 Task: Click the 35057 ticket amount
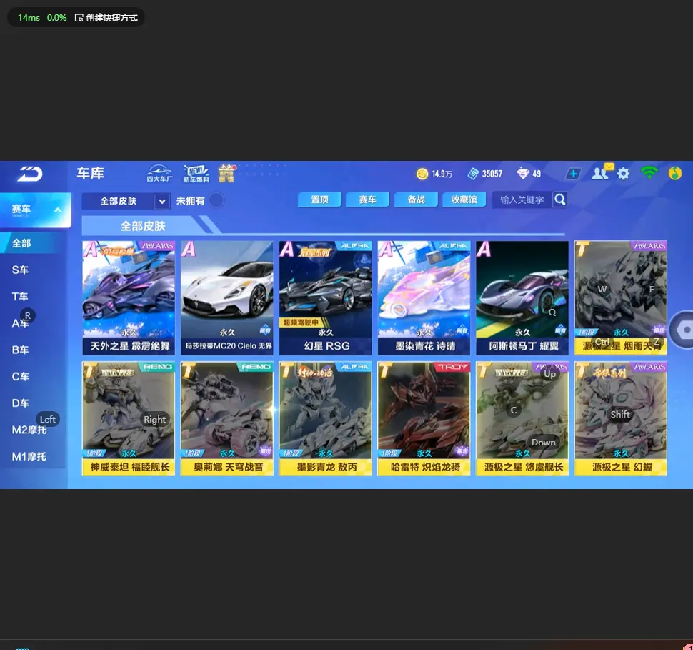pyautogui.click(x=492, y=174)
